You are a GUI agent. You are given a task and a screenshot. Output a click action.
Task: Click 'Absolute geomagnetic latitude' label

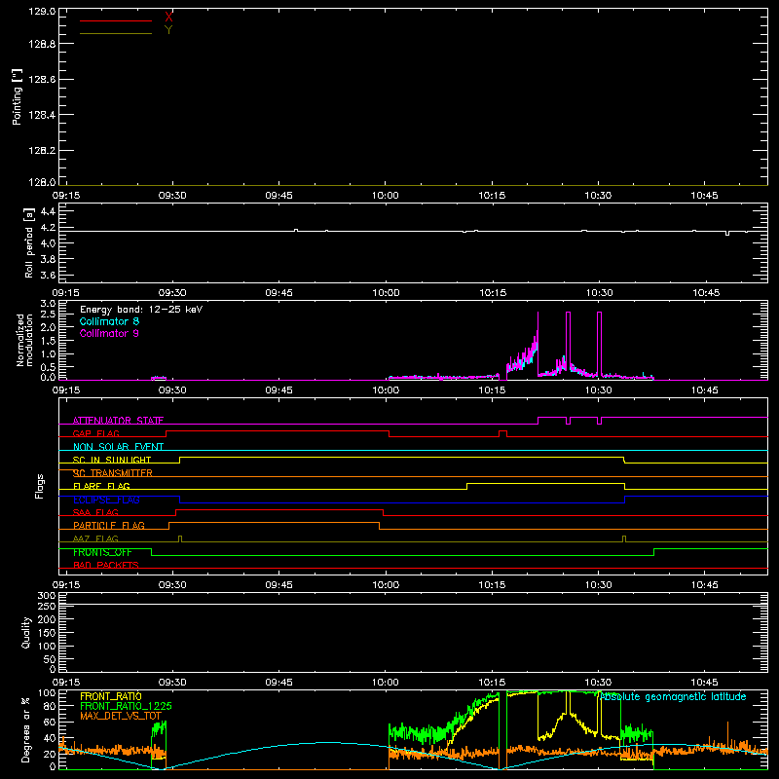click(x=673, y=697)
